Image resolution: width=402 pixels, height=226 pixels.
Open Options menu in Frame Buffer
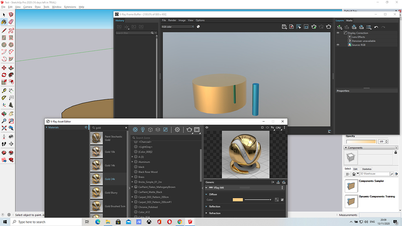(x=200, y=20)
